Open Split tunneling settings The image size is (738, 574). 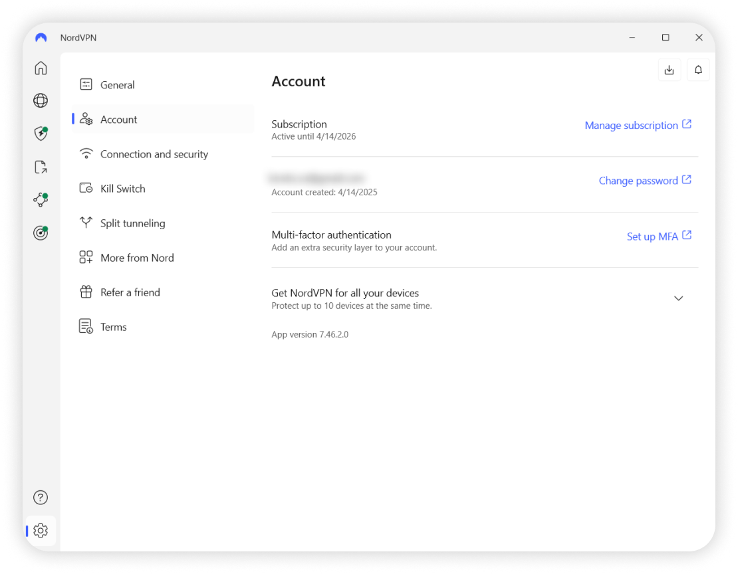132,223
